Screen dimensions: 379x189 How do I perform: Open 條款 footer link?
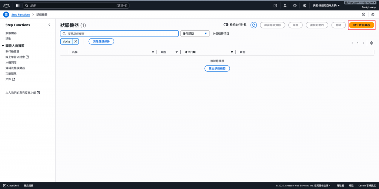[351, 186]
